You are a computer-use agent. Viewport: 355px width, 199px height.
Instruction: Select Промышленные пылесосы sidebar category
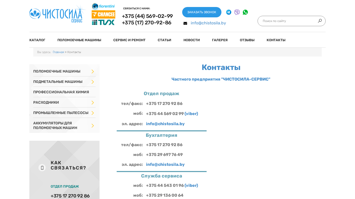point(61,113)
